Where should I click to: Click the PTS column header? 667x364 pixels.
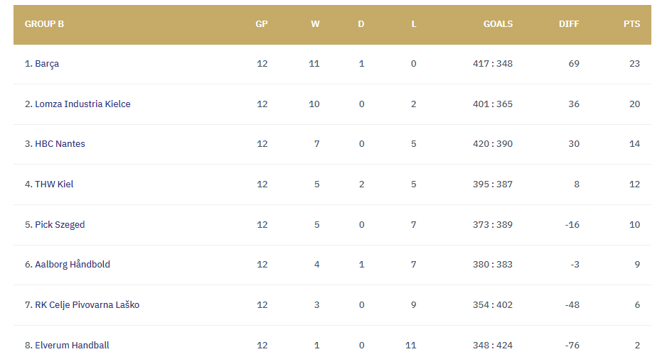631,24
